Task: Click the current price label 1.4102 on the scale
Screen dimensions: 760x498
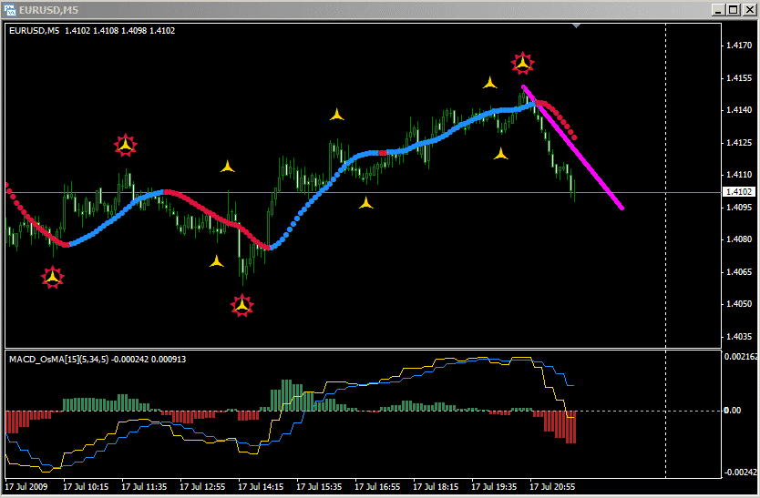Action: click(739, 192)
